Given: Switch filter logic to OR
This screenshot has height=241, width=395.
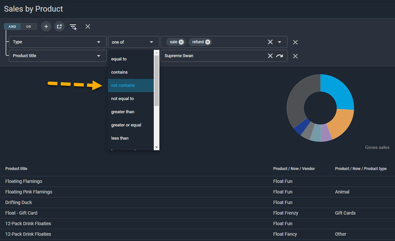Looking at the screenshot, I should point(29,27).
